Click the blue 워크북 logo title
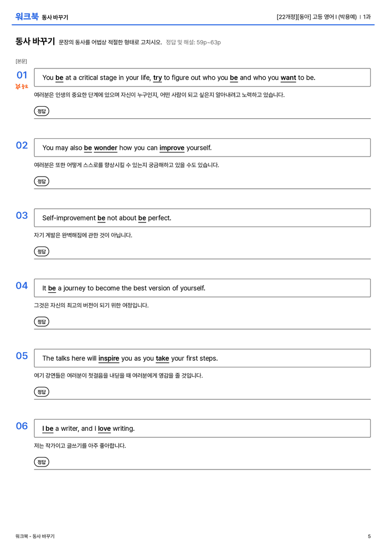Viewport: 386px width, 547px height. [27, 17]
